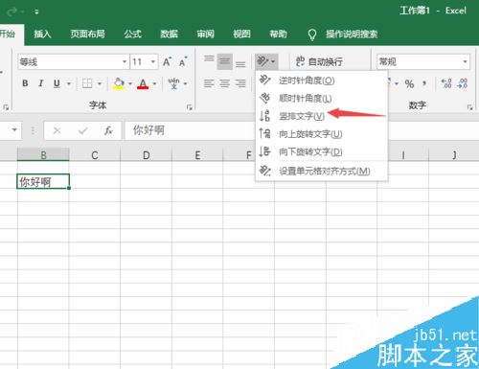This screenshot has width=479, height=369.
Task: Apply cell borders icon
Action: (87, 83)
